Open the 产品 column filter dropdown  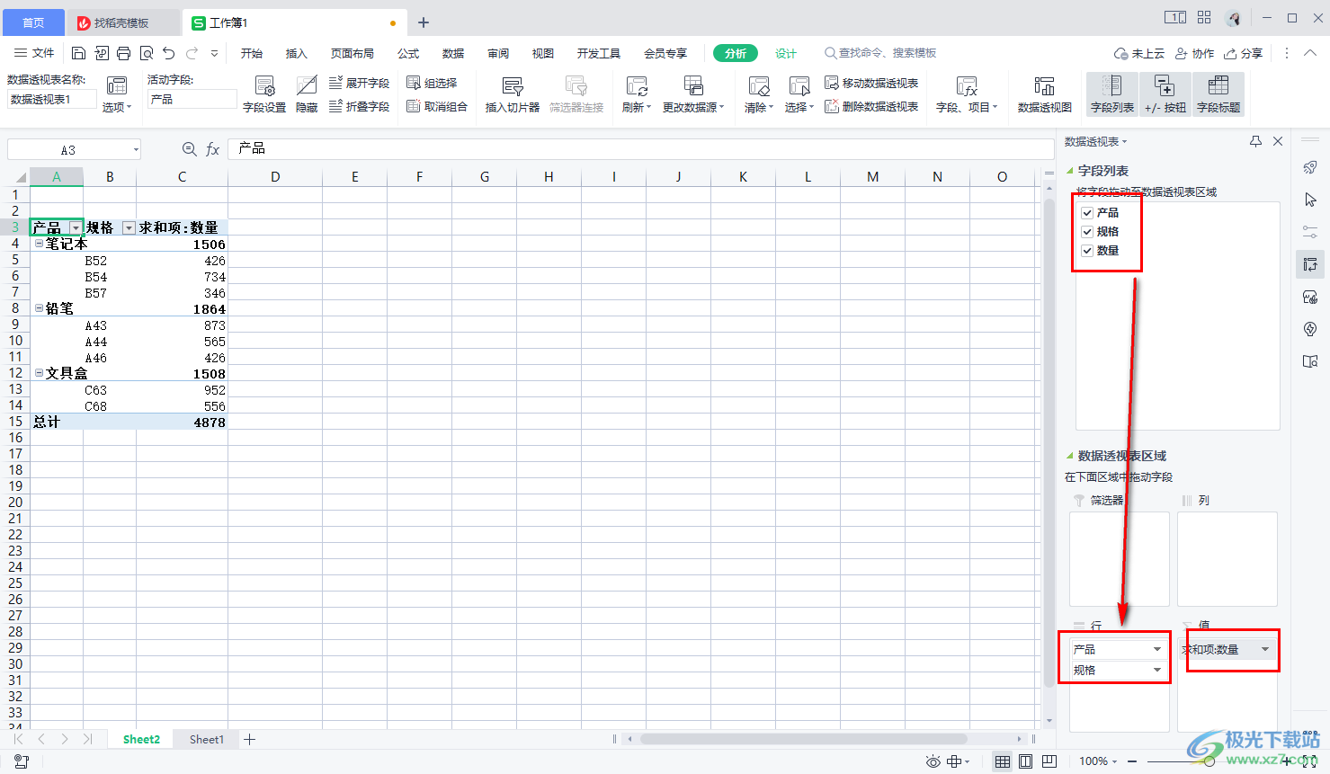[76, 228]
